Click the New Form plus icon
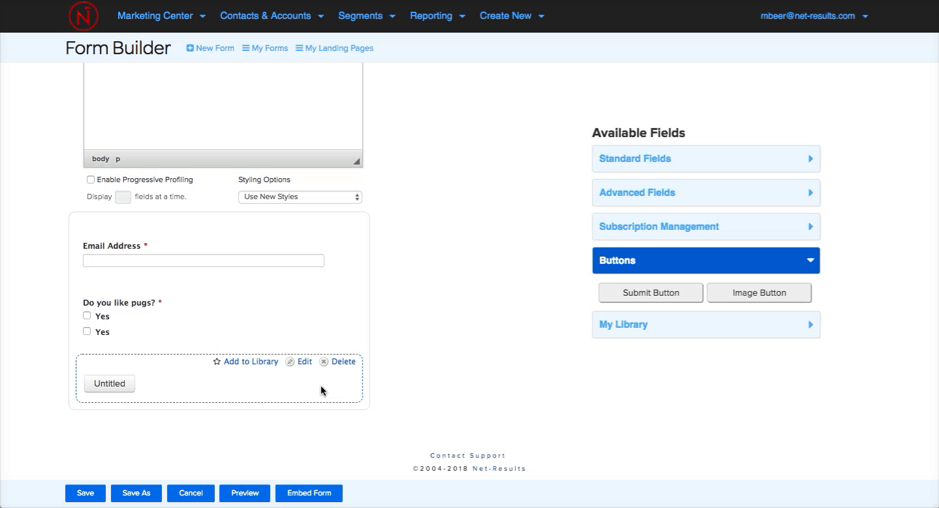Image resolution: width=939 pixels, height=508 pixels. click(x=190, y=48)
